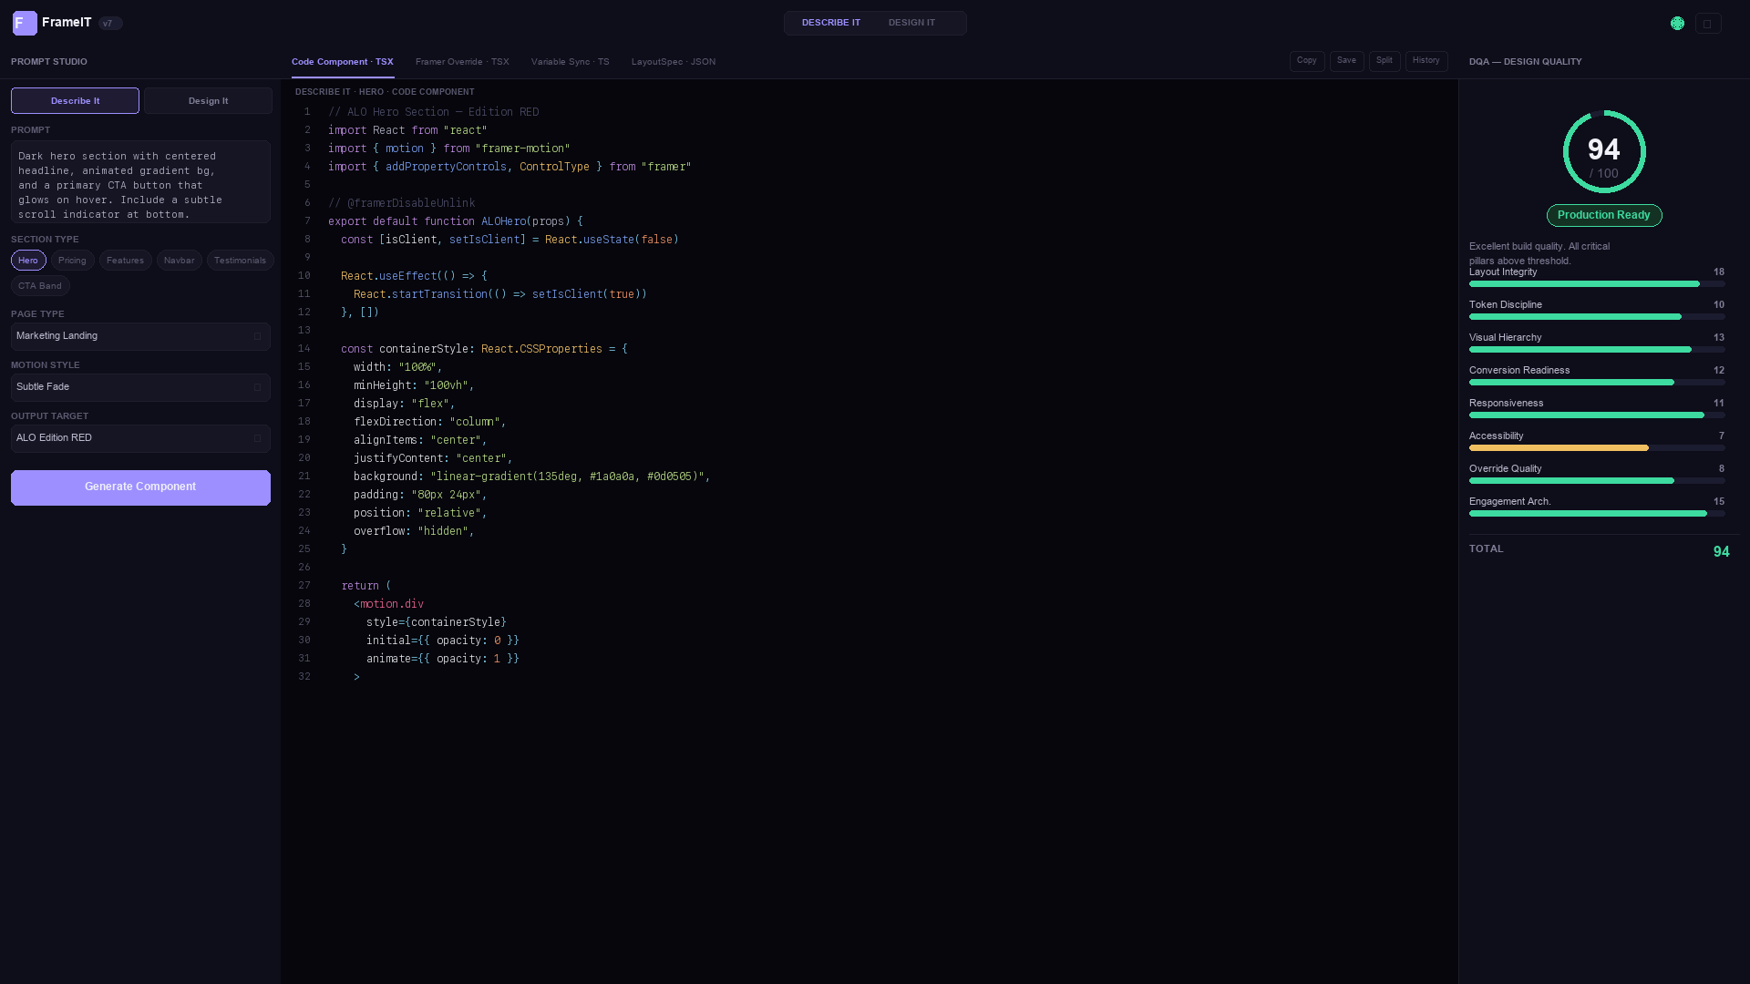Click the Engagement Arch. progress bar
This screenshot has height=984, width=1750.
(1597, 514)
